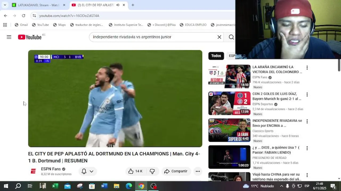The width and height of the screenshot is (341, 191).
Task: Click the address bar URL
Action: [69, 16]
